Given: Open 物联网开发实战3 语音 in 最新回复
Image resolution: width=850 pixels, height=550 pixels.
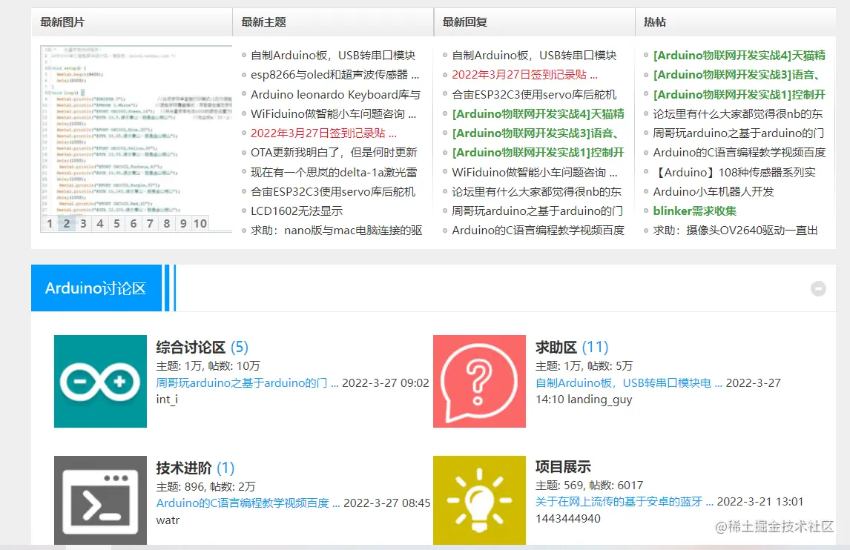Looking at the screenshot, I should (535, 133).
